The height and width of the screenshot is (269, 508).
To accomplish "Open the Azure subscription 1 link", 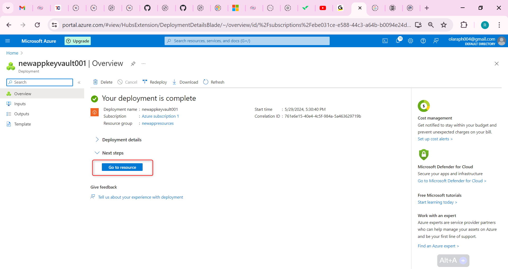I will [x=160, y=116].
